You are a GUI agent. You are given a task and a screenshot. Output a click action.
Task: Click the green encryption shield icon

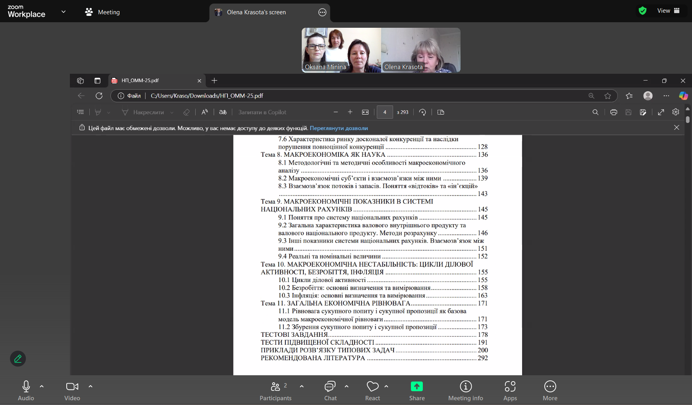pyautogui.click(x=643, y=11)
